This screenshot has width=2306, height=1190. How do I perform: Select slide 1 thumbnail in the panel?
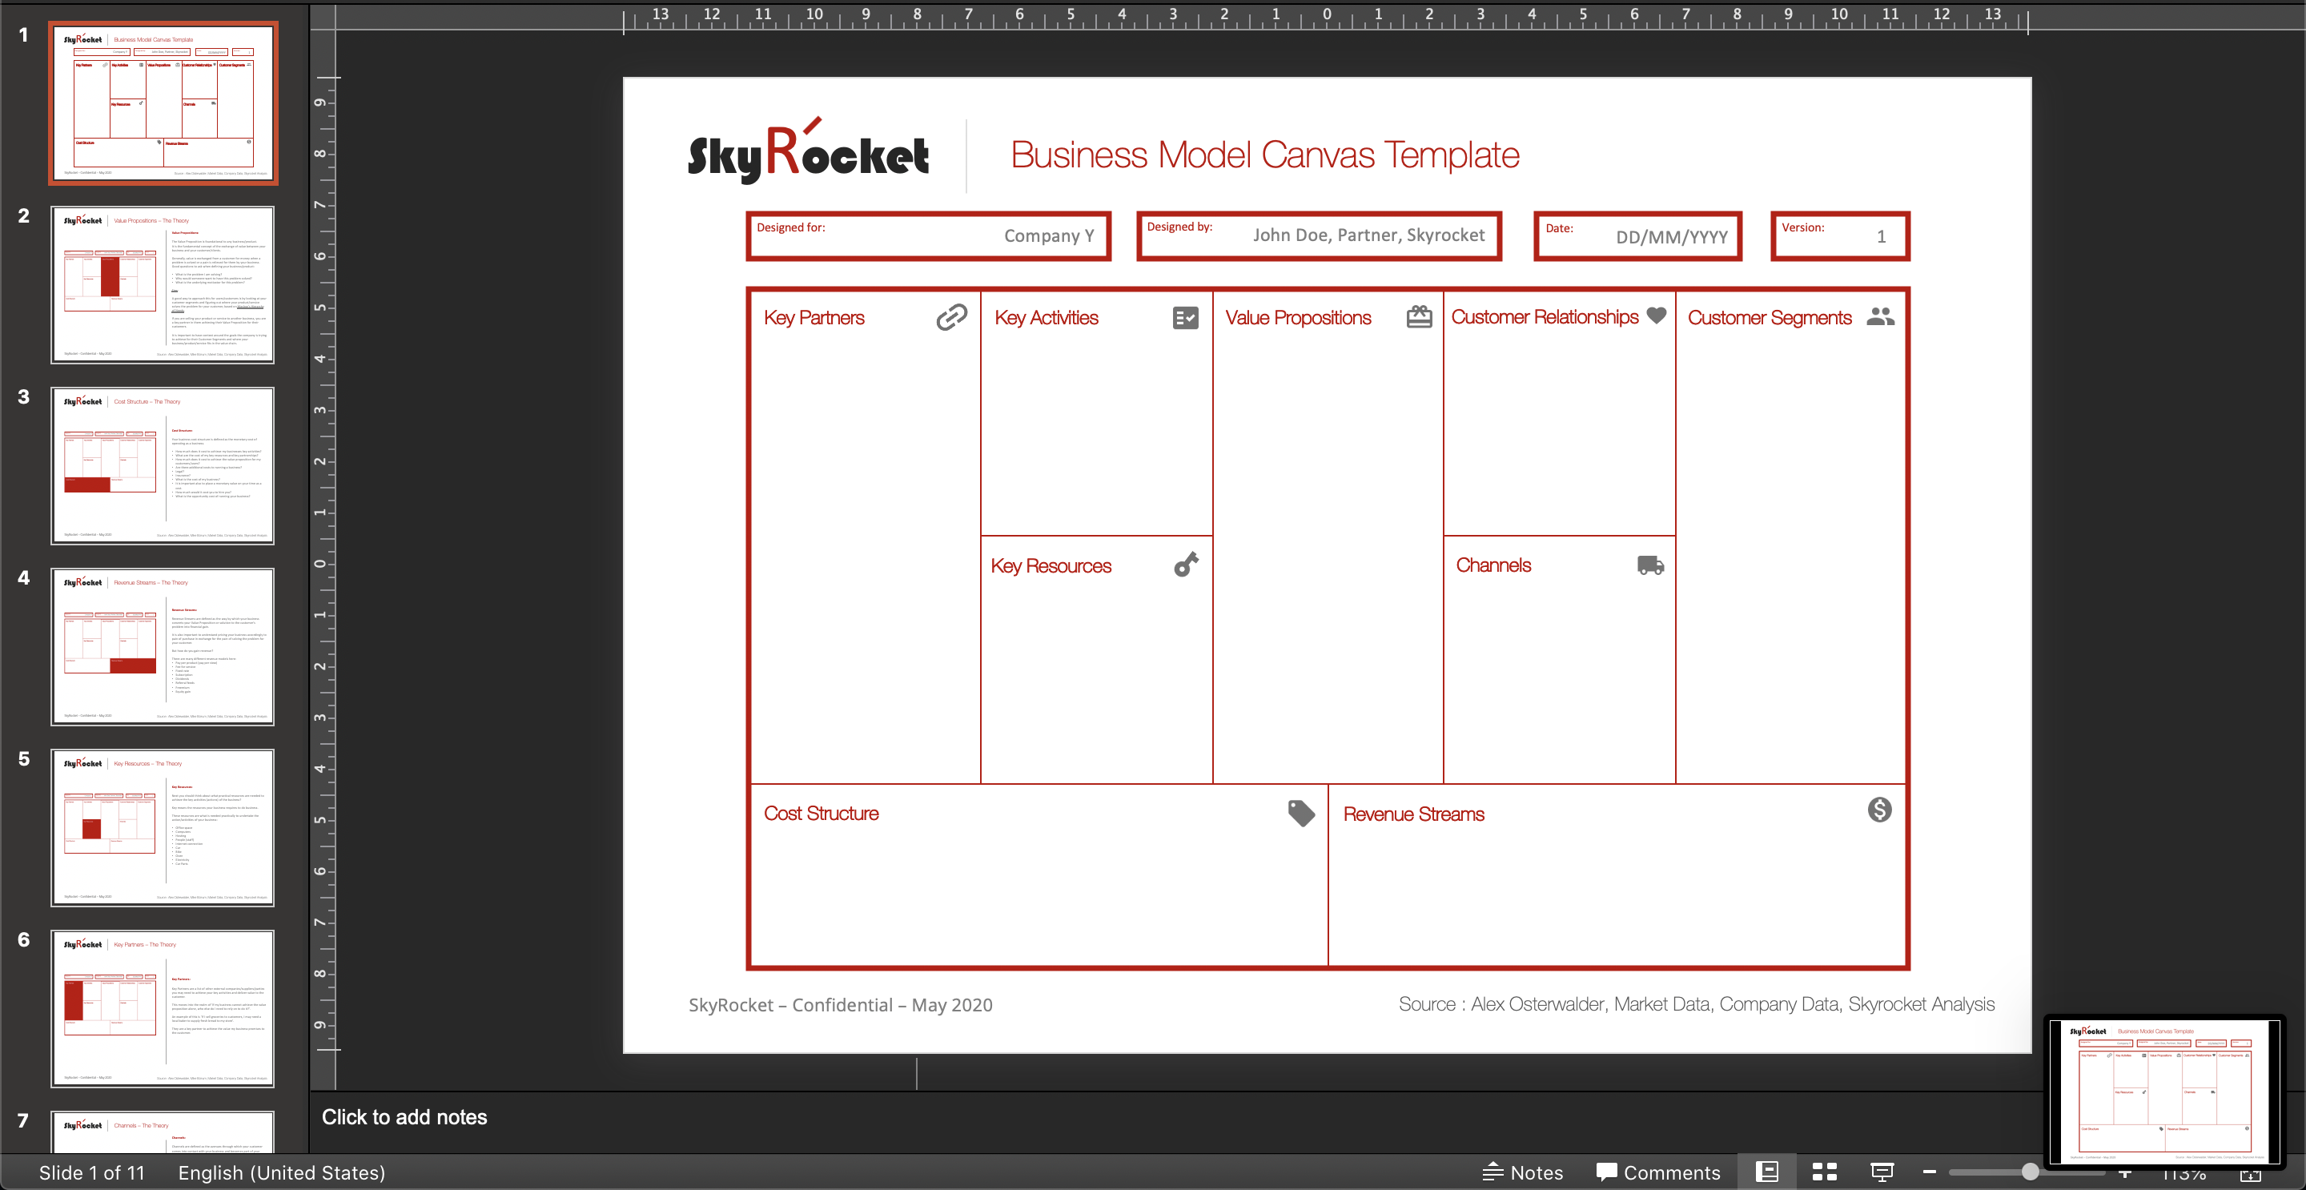tap(163, 103)
